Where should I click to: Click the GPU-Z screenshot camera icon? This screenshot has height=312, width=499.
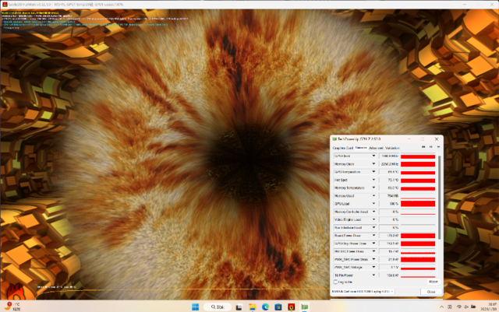(x=423, y=147)
